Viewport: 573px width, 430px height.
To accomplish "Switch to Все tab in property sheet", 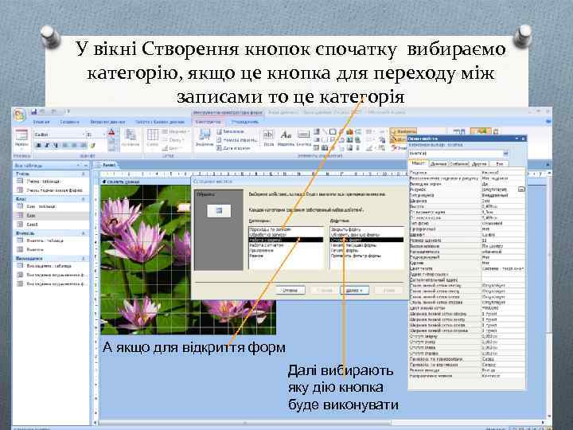I will [499, 164].
